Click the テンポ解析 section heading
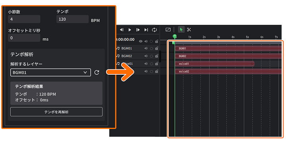 tap(22, 54)
